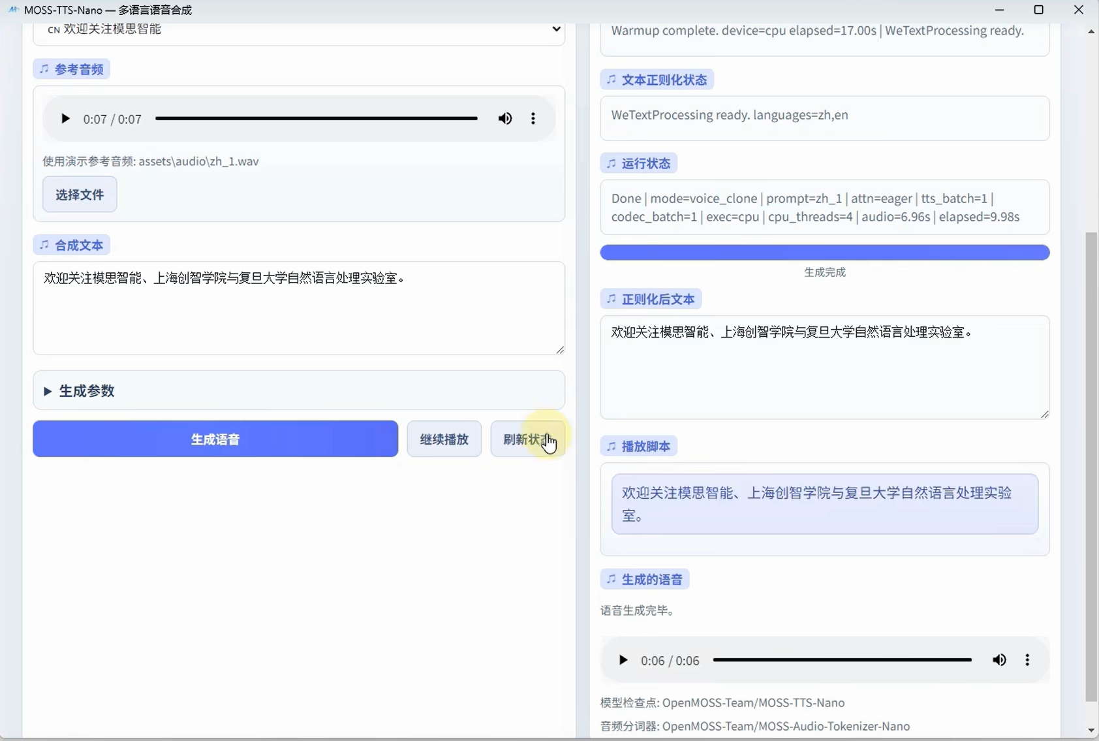Select the highlighted 播放脚本 sentence block
Screen dimensions: 1099x741
825,504
